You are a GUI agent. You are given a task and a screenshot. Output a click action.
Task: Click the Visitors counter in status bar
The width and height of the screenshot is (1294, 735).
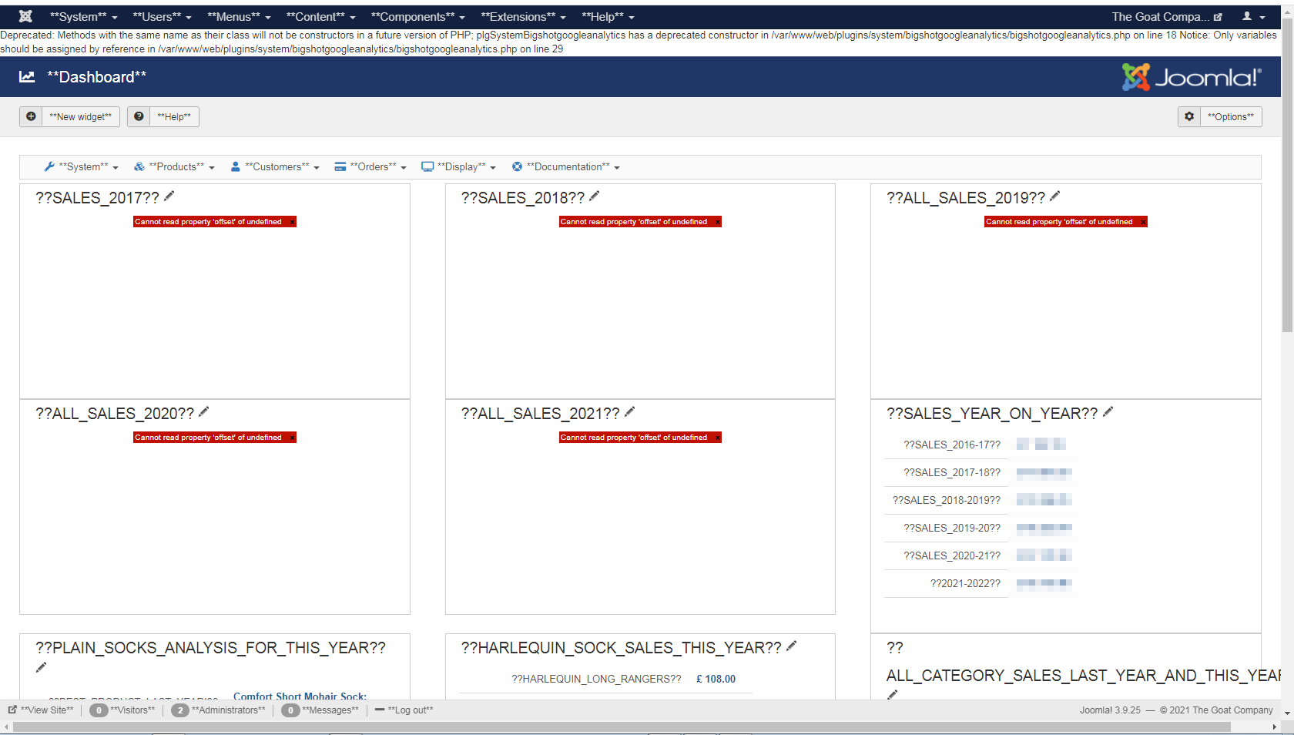pyautogui.click(x=122, y=710)
